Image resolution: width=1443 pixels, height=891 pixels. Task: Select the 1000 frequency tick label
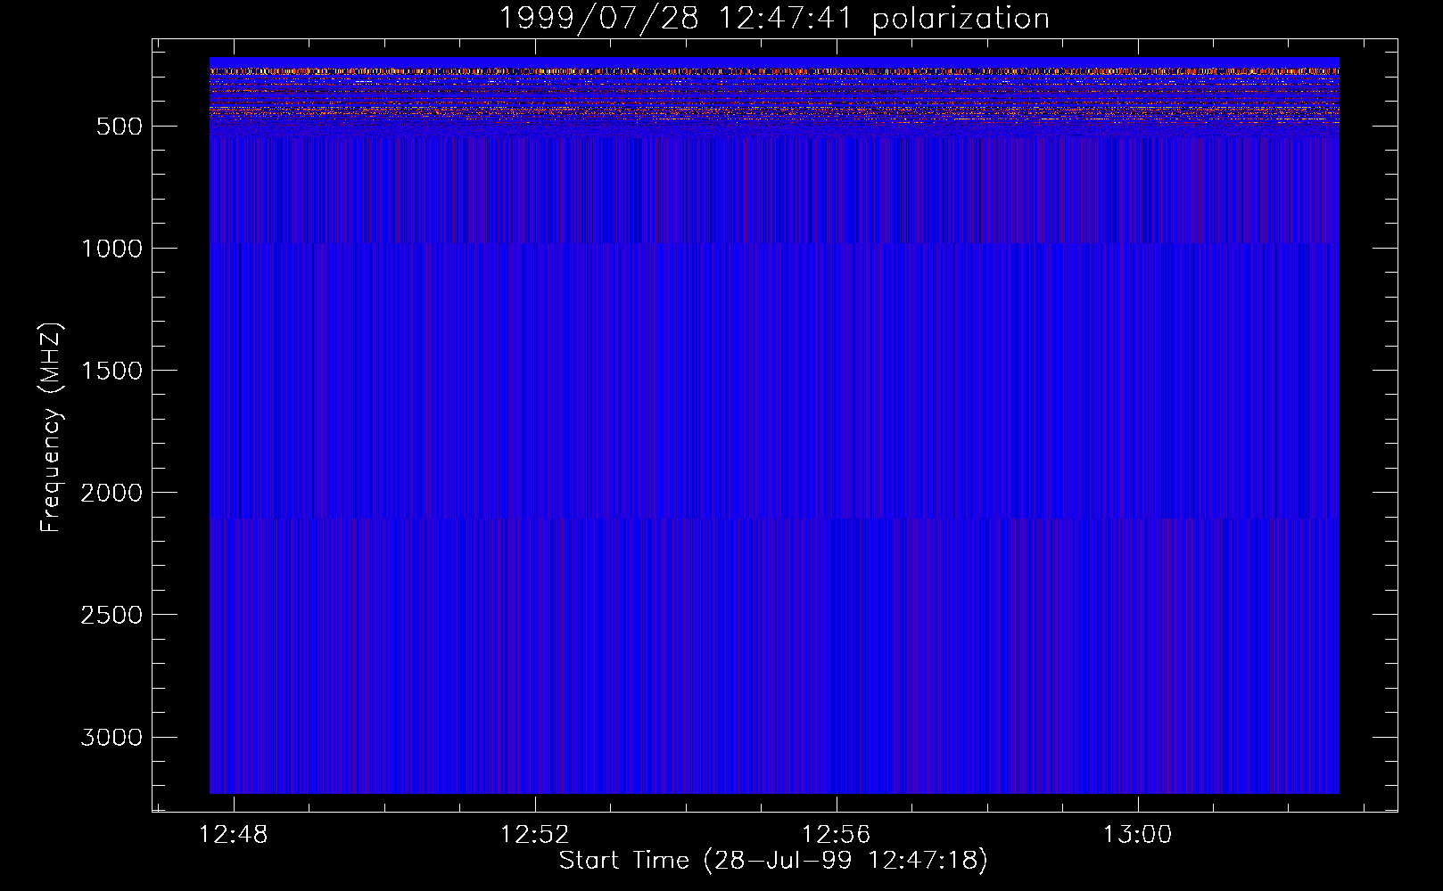(x=111, y=249)
